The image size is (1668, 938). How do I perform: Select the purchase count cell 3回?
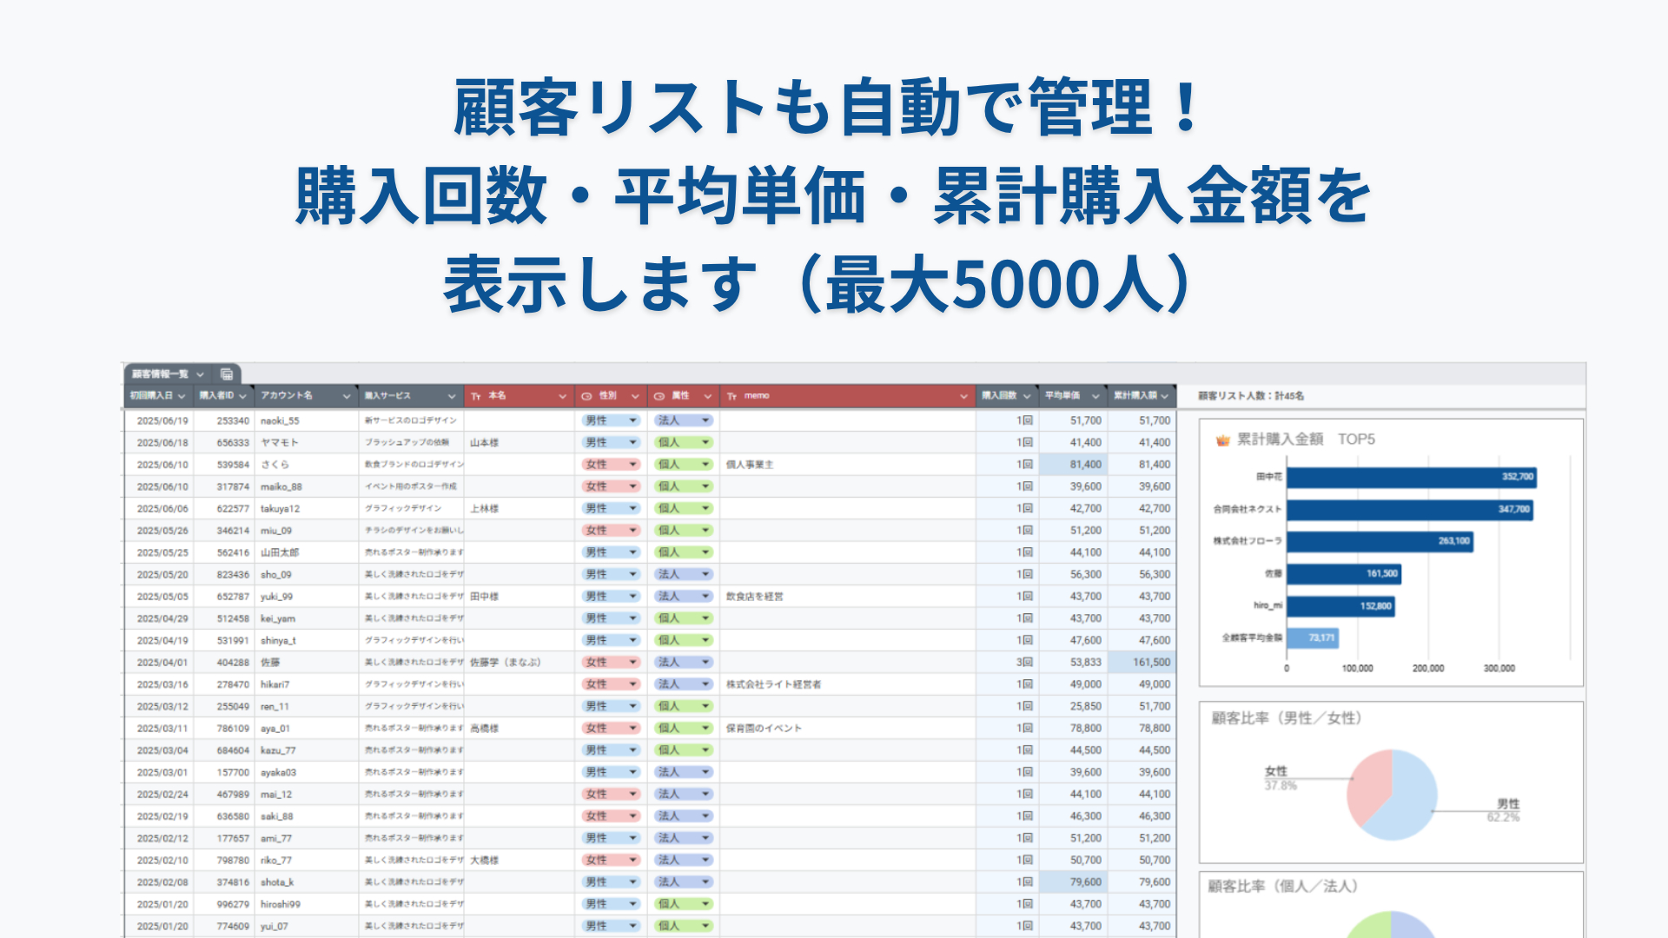point(1008,662)
